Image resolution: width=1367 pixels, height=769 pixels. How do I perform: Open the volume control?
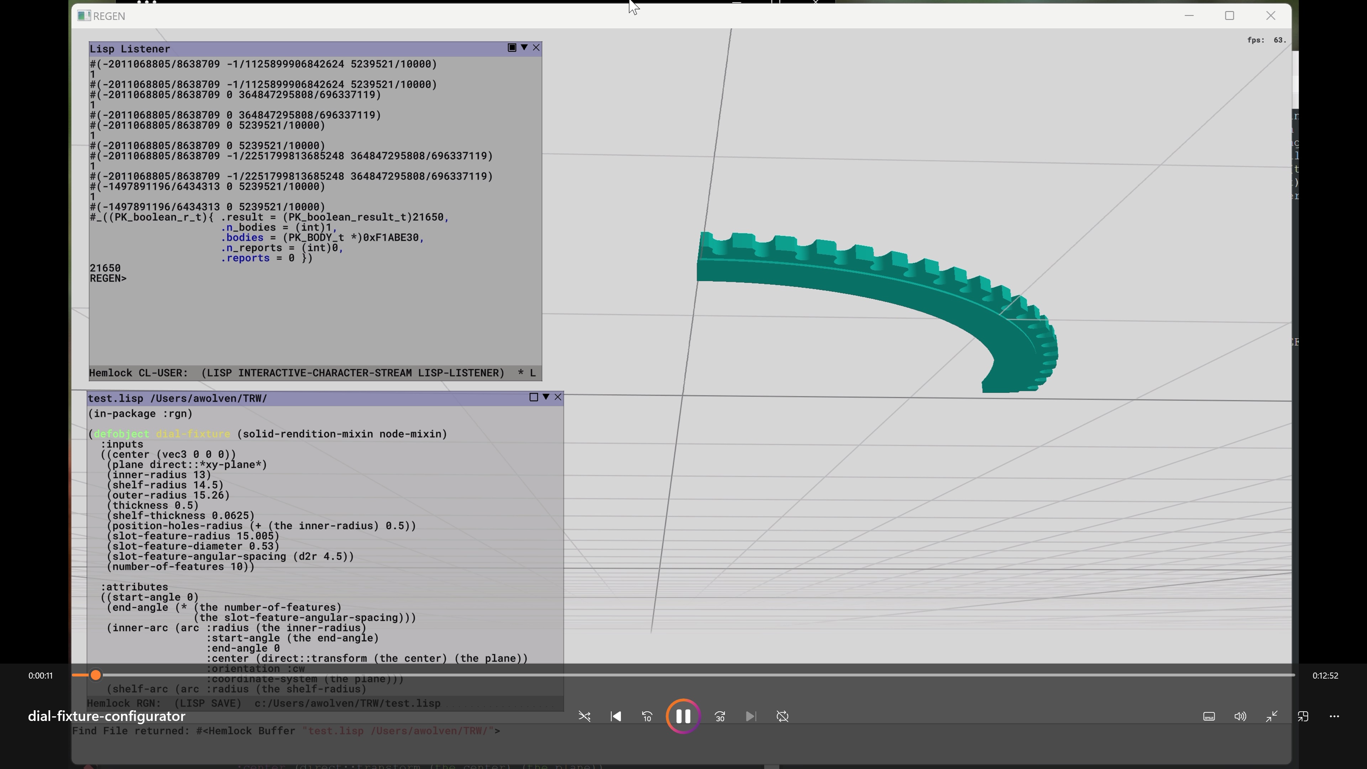[1240, 716]
